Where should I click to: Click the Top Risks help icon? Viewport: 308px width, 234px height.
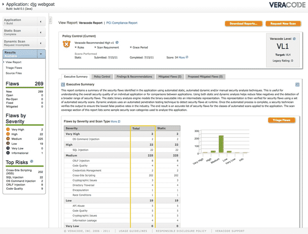point(32,161)
